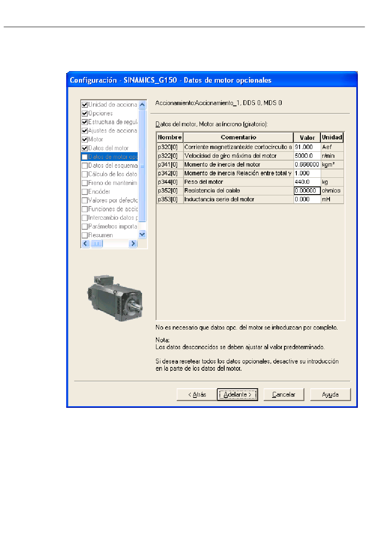
Task: Select the Parámetros importa step
Action: [x=113, y=226]
